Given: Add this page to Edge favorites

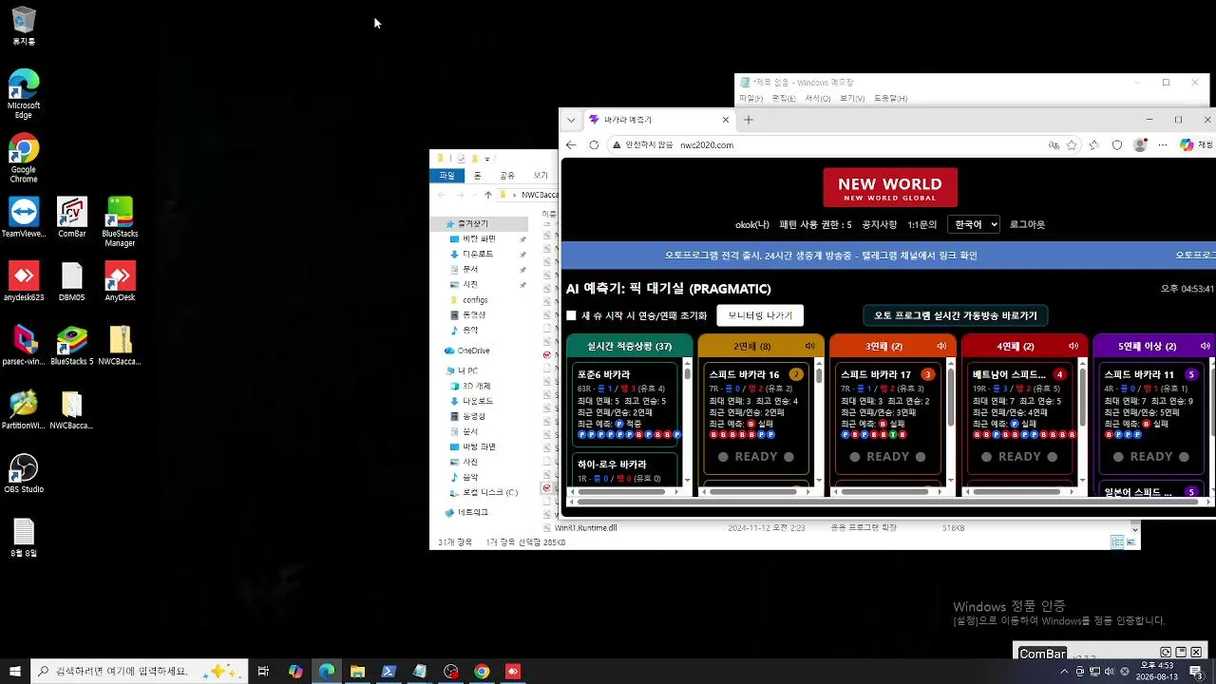Looking at the screenshot, I should pyautogui.click(x=1072, y=145).
